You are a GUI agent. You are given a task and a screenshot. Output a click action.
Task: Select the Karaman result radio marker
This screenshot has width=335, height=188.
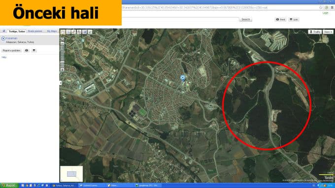pos(3,39)
